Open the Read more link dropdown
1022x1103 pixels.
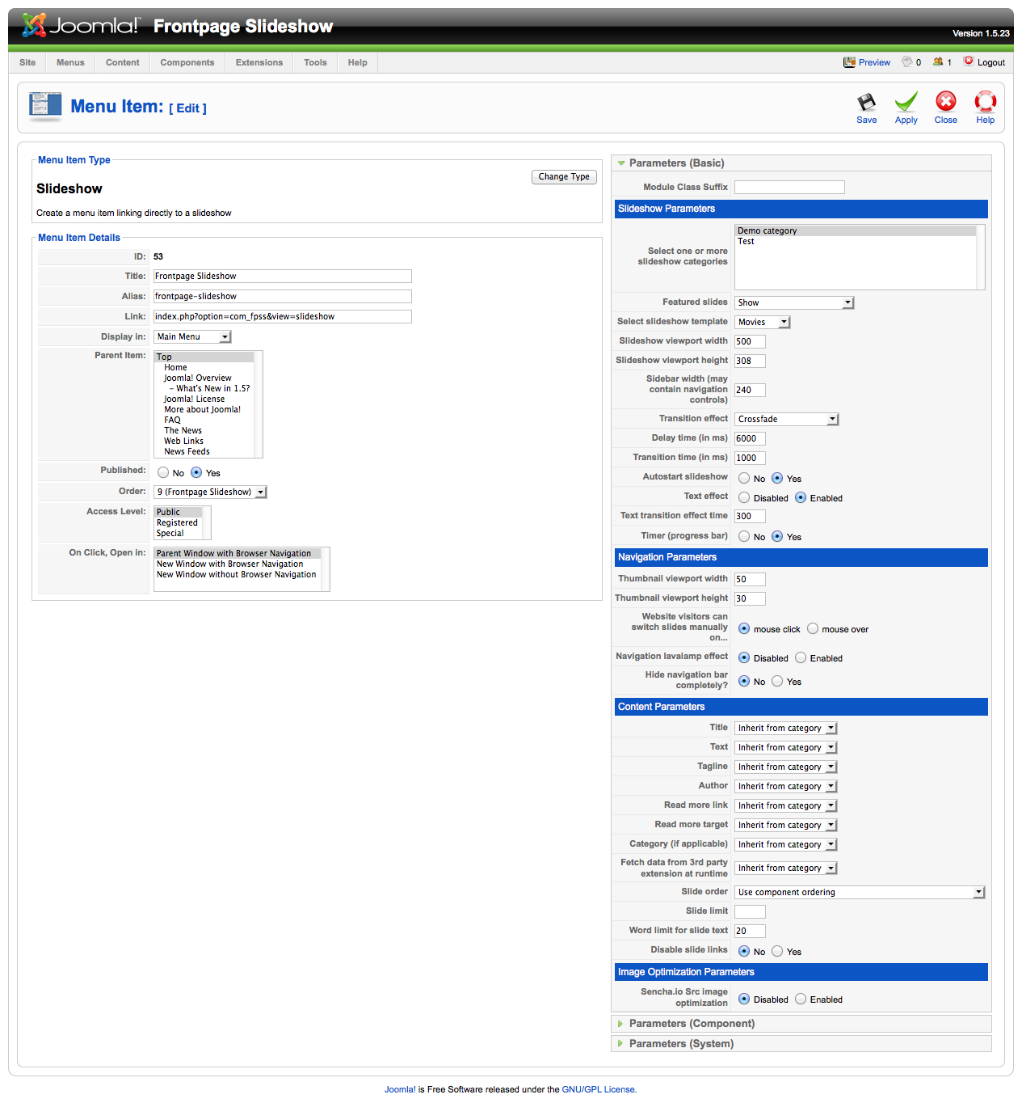point(786,806)
